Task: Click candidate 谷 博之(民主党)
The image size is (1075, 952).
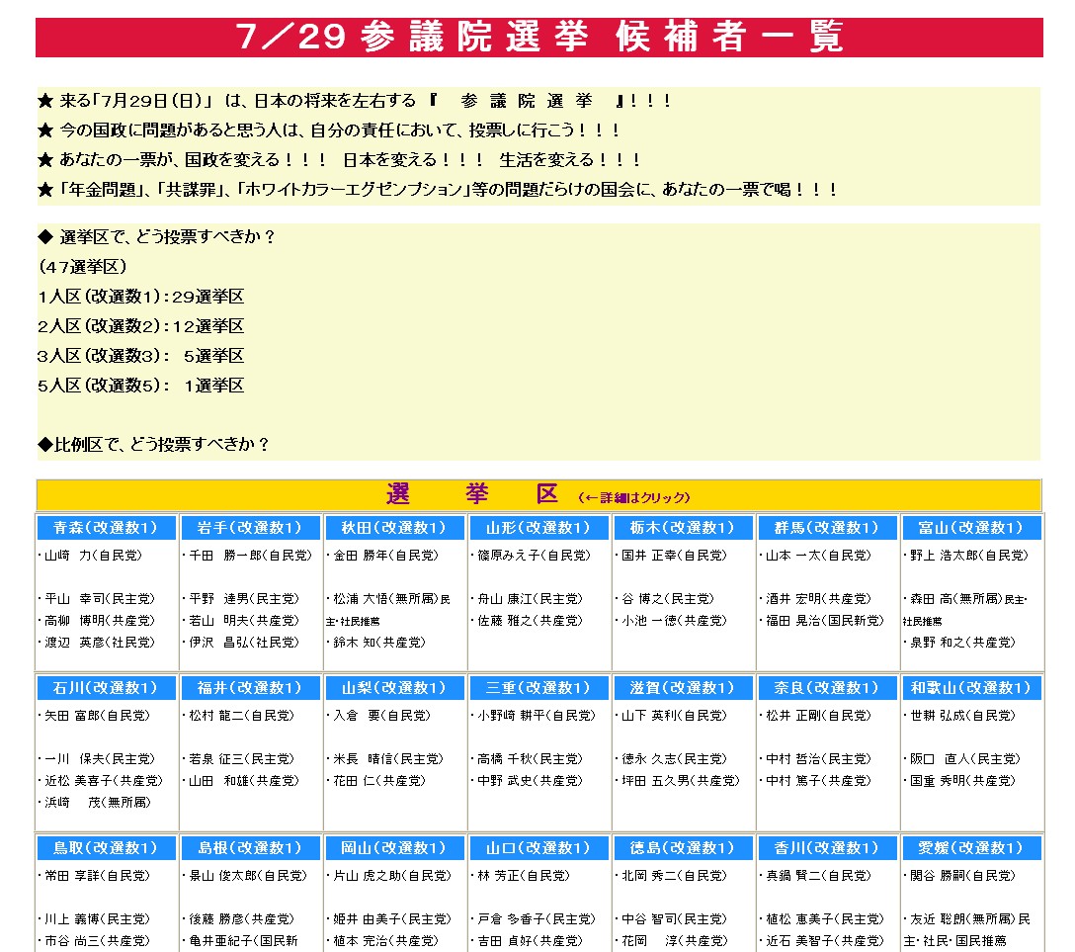Action: coord(665,599)
